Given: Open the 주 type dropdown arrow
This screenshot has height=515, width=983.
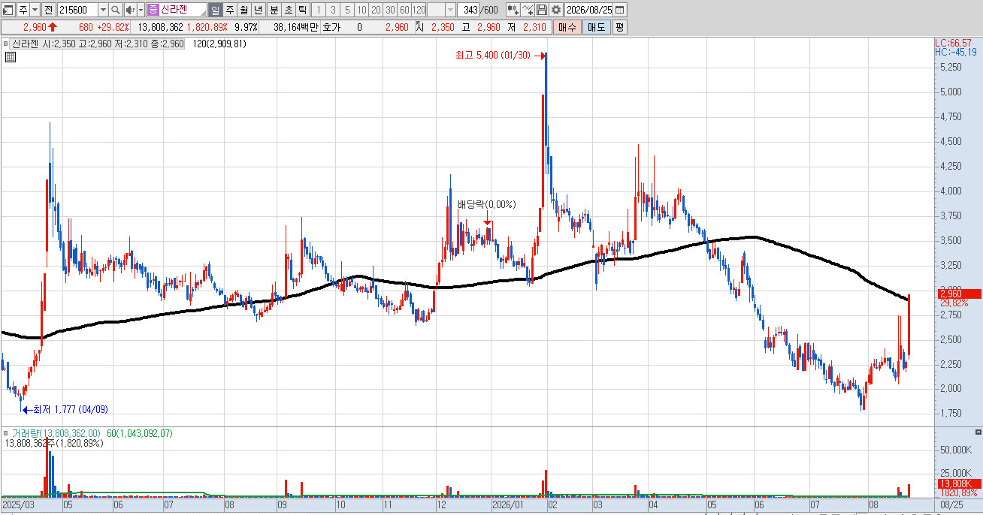Looking at the screenshot, I should coord(35,10).
